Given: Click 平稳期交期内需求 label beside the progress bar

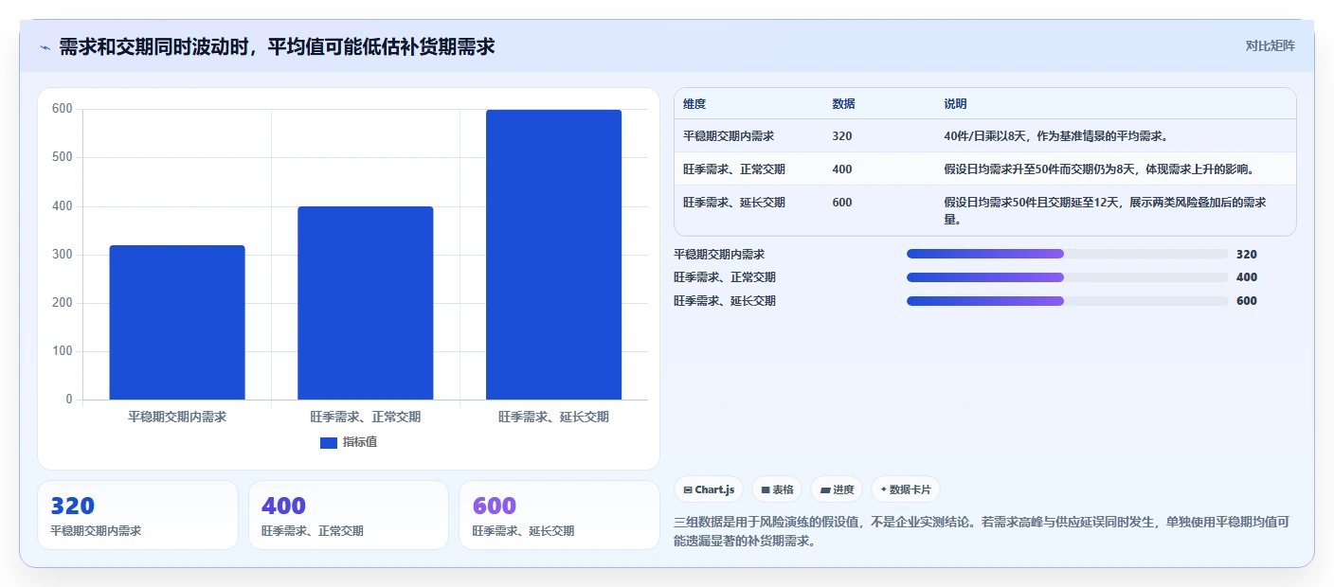Looking at the screenshot, I should click(719, 255).
